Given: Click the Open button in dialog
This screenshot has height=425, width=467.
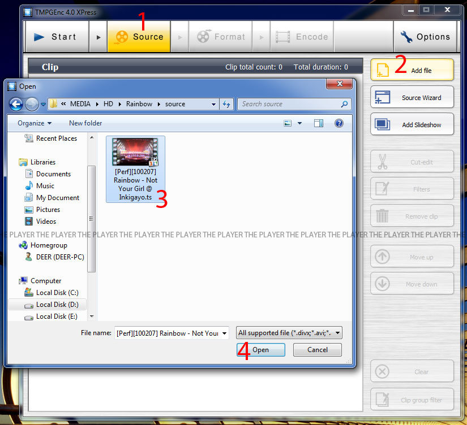Looking at the screenshot, I should (x=260, y=350).
